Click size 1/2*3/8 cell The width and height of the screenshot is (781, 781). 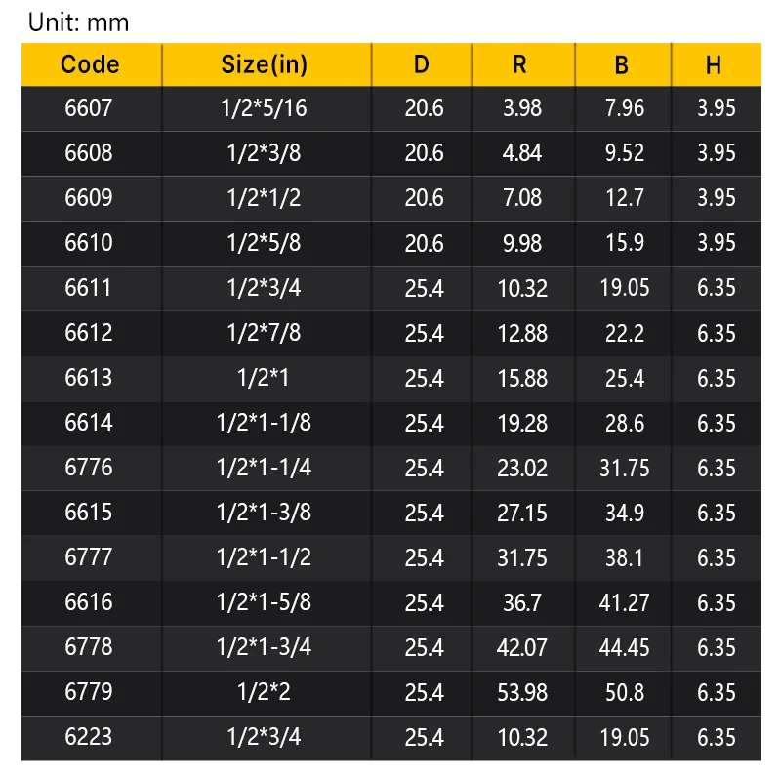click(267, 153)
